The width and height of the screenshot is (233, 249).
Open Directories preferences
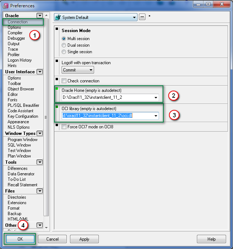coord(17,197)
